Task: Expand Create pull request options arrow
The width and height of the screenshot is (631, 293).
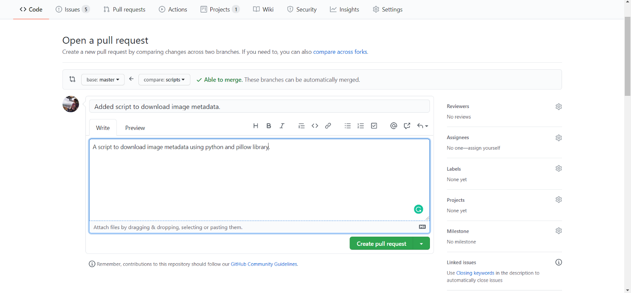Action: tap(421, 244)
